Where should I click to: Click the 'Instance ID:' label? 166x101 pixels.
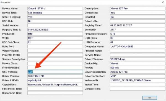(x=92, y=80)
